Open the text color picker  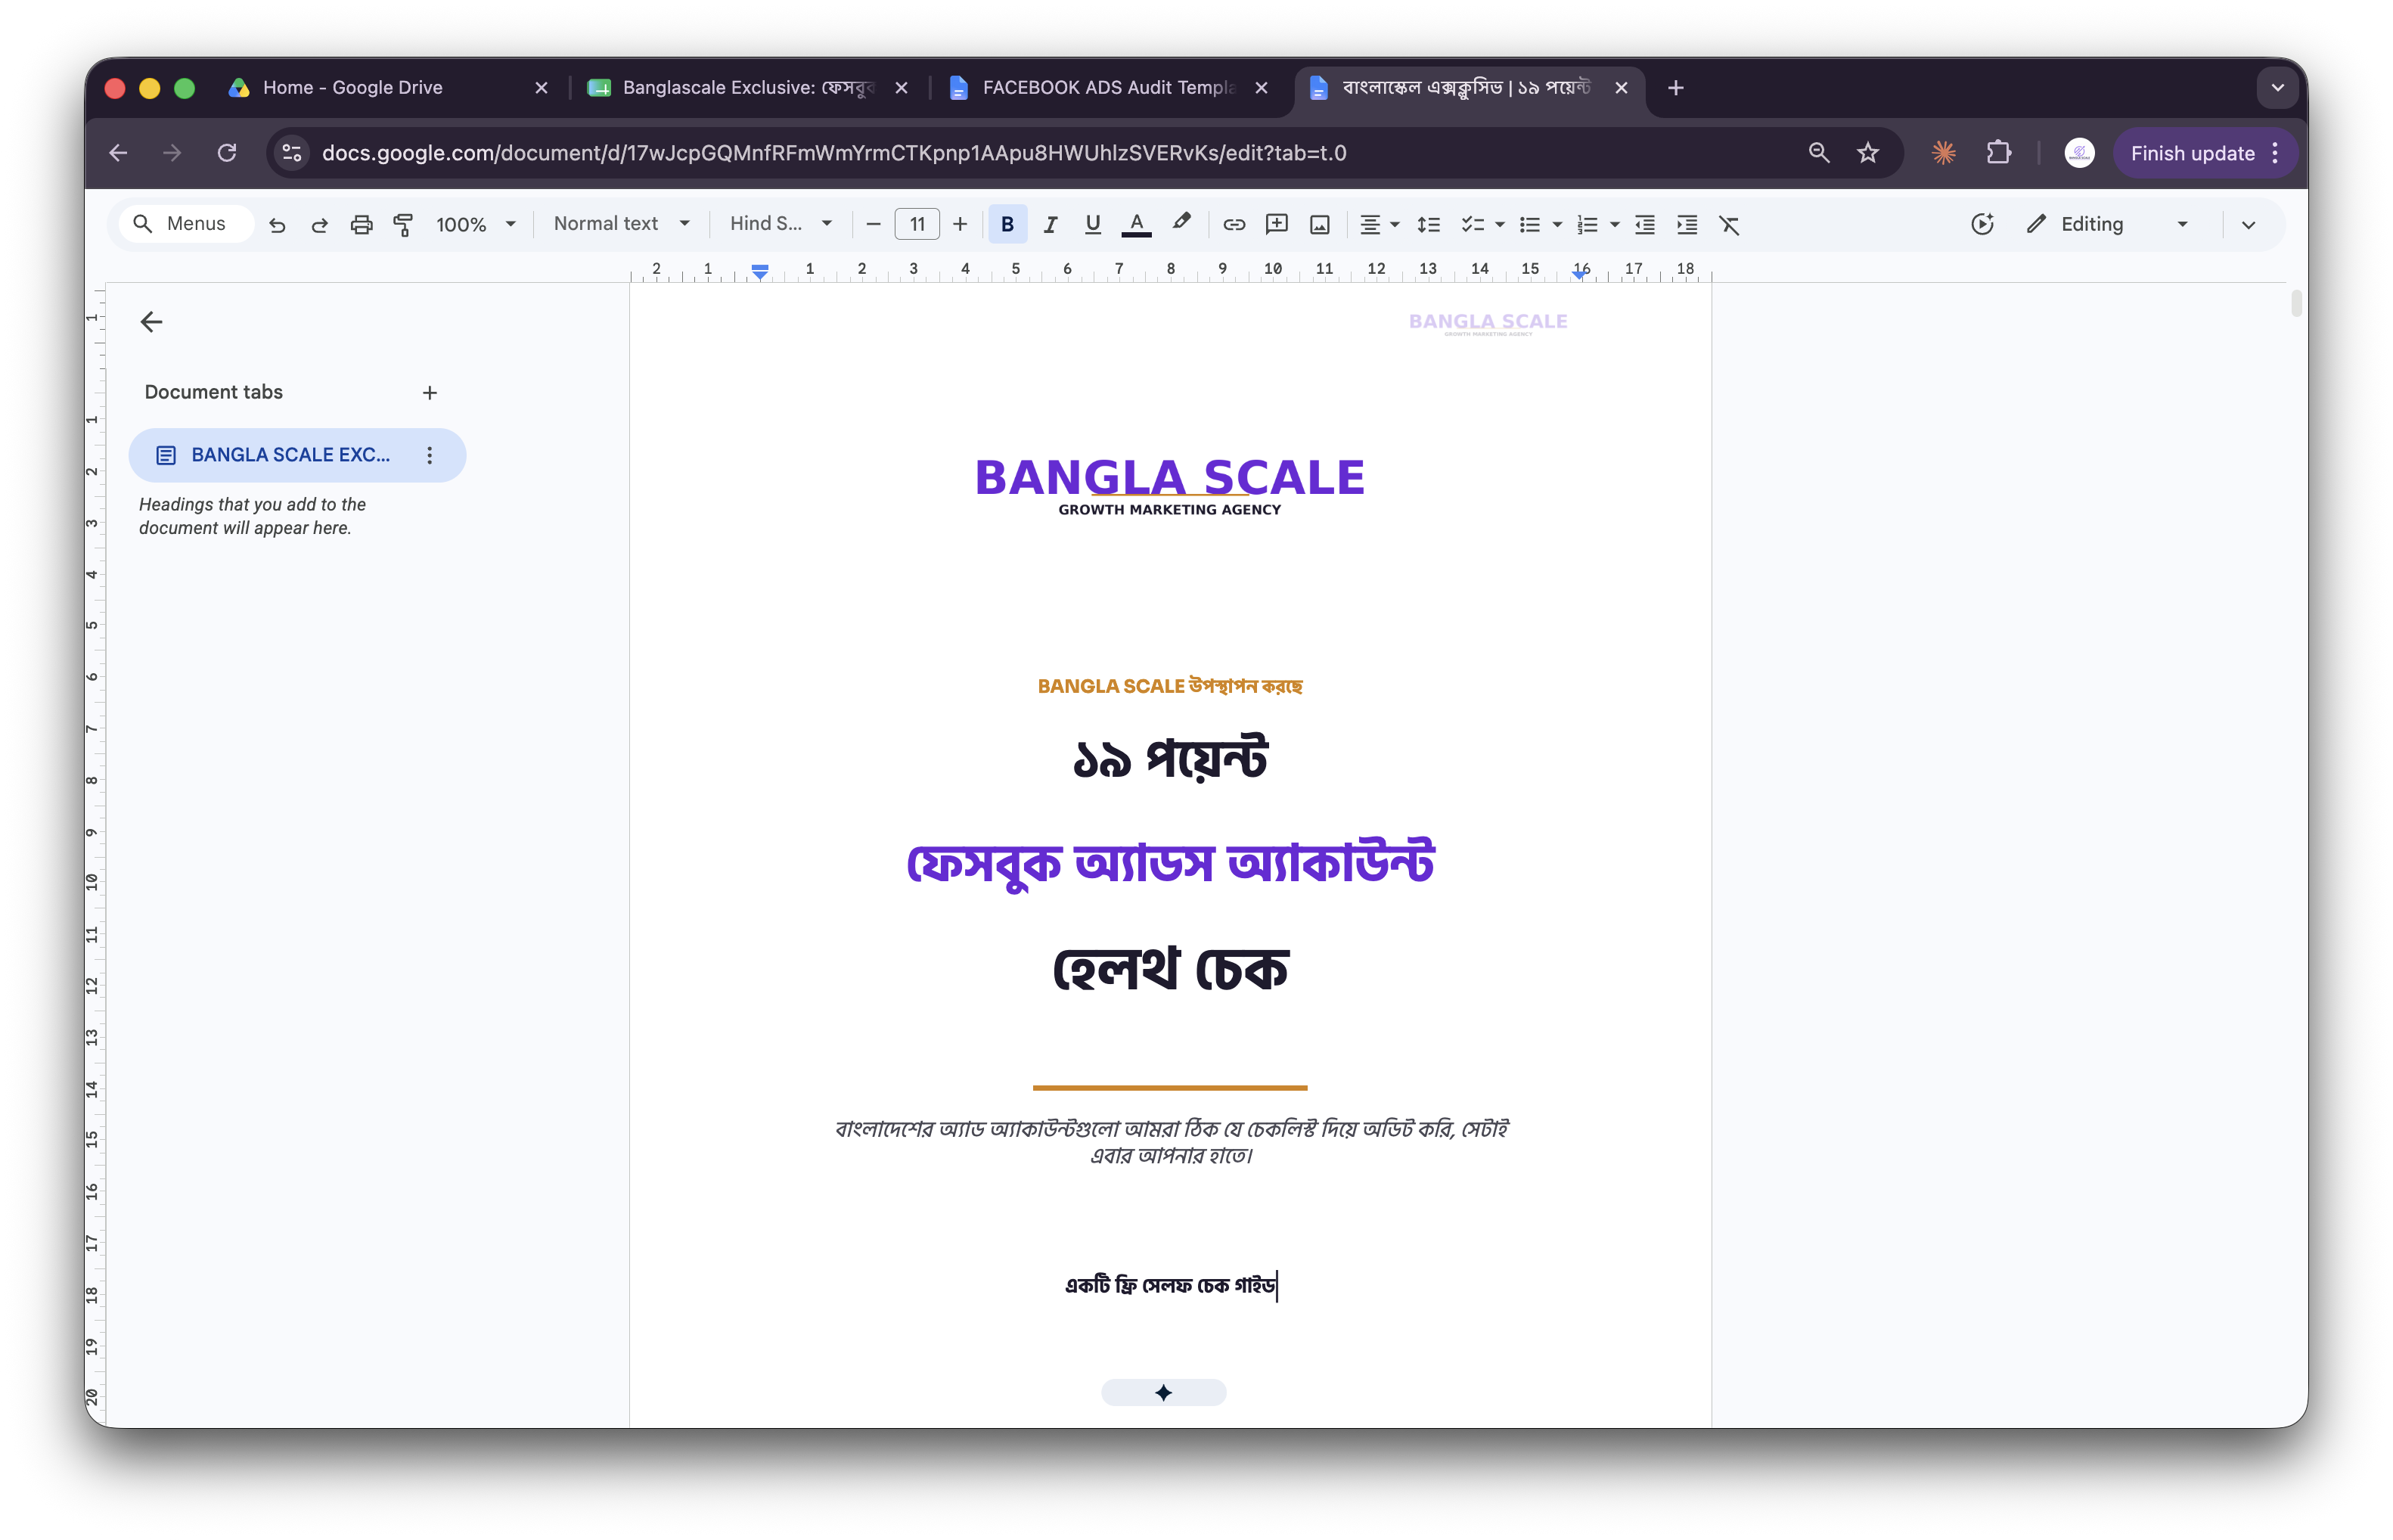tap(1136, 224)
